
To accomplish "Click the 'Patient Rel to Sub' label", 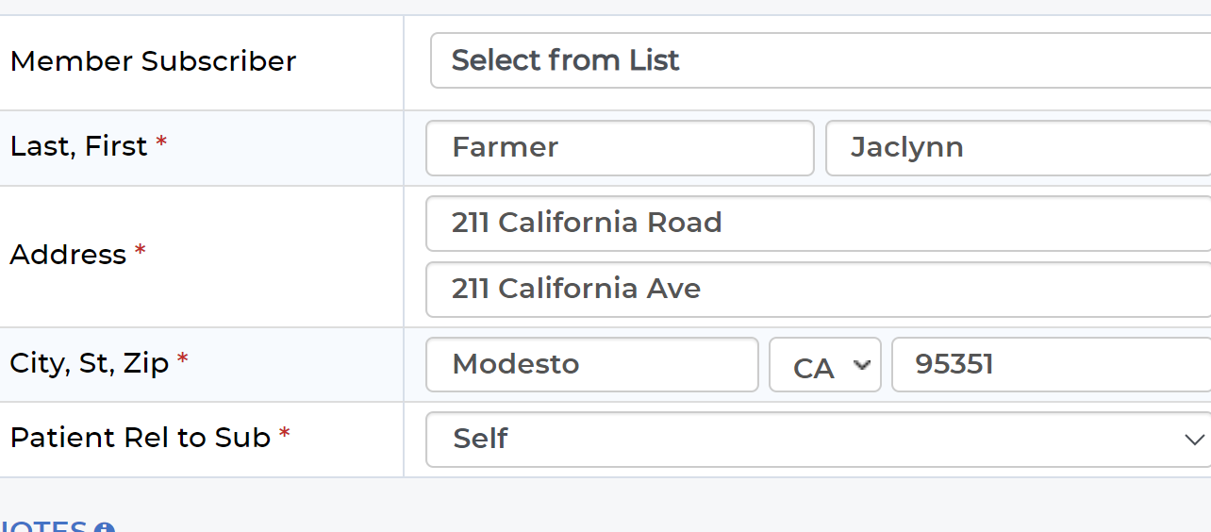I will point(141,438).
